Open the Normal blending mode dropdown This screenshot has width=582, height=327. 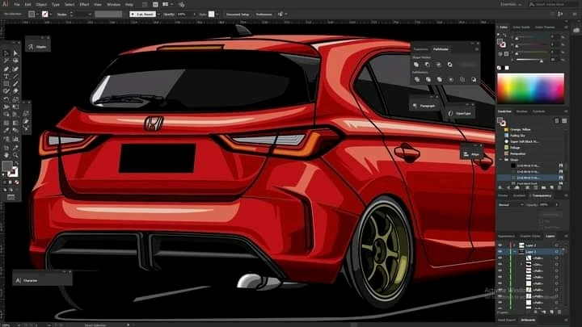coord(509,204)
